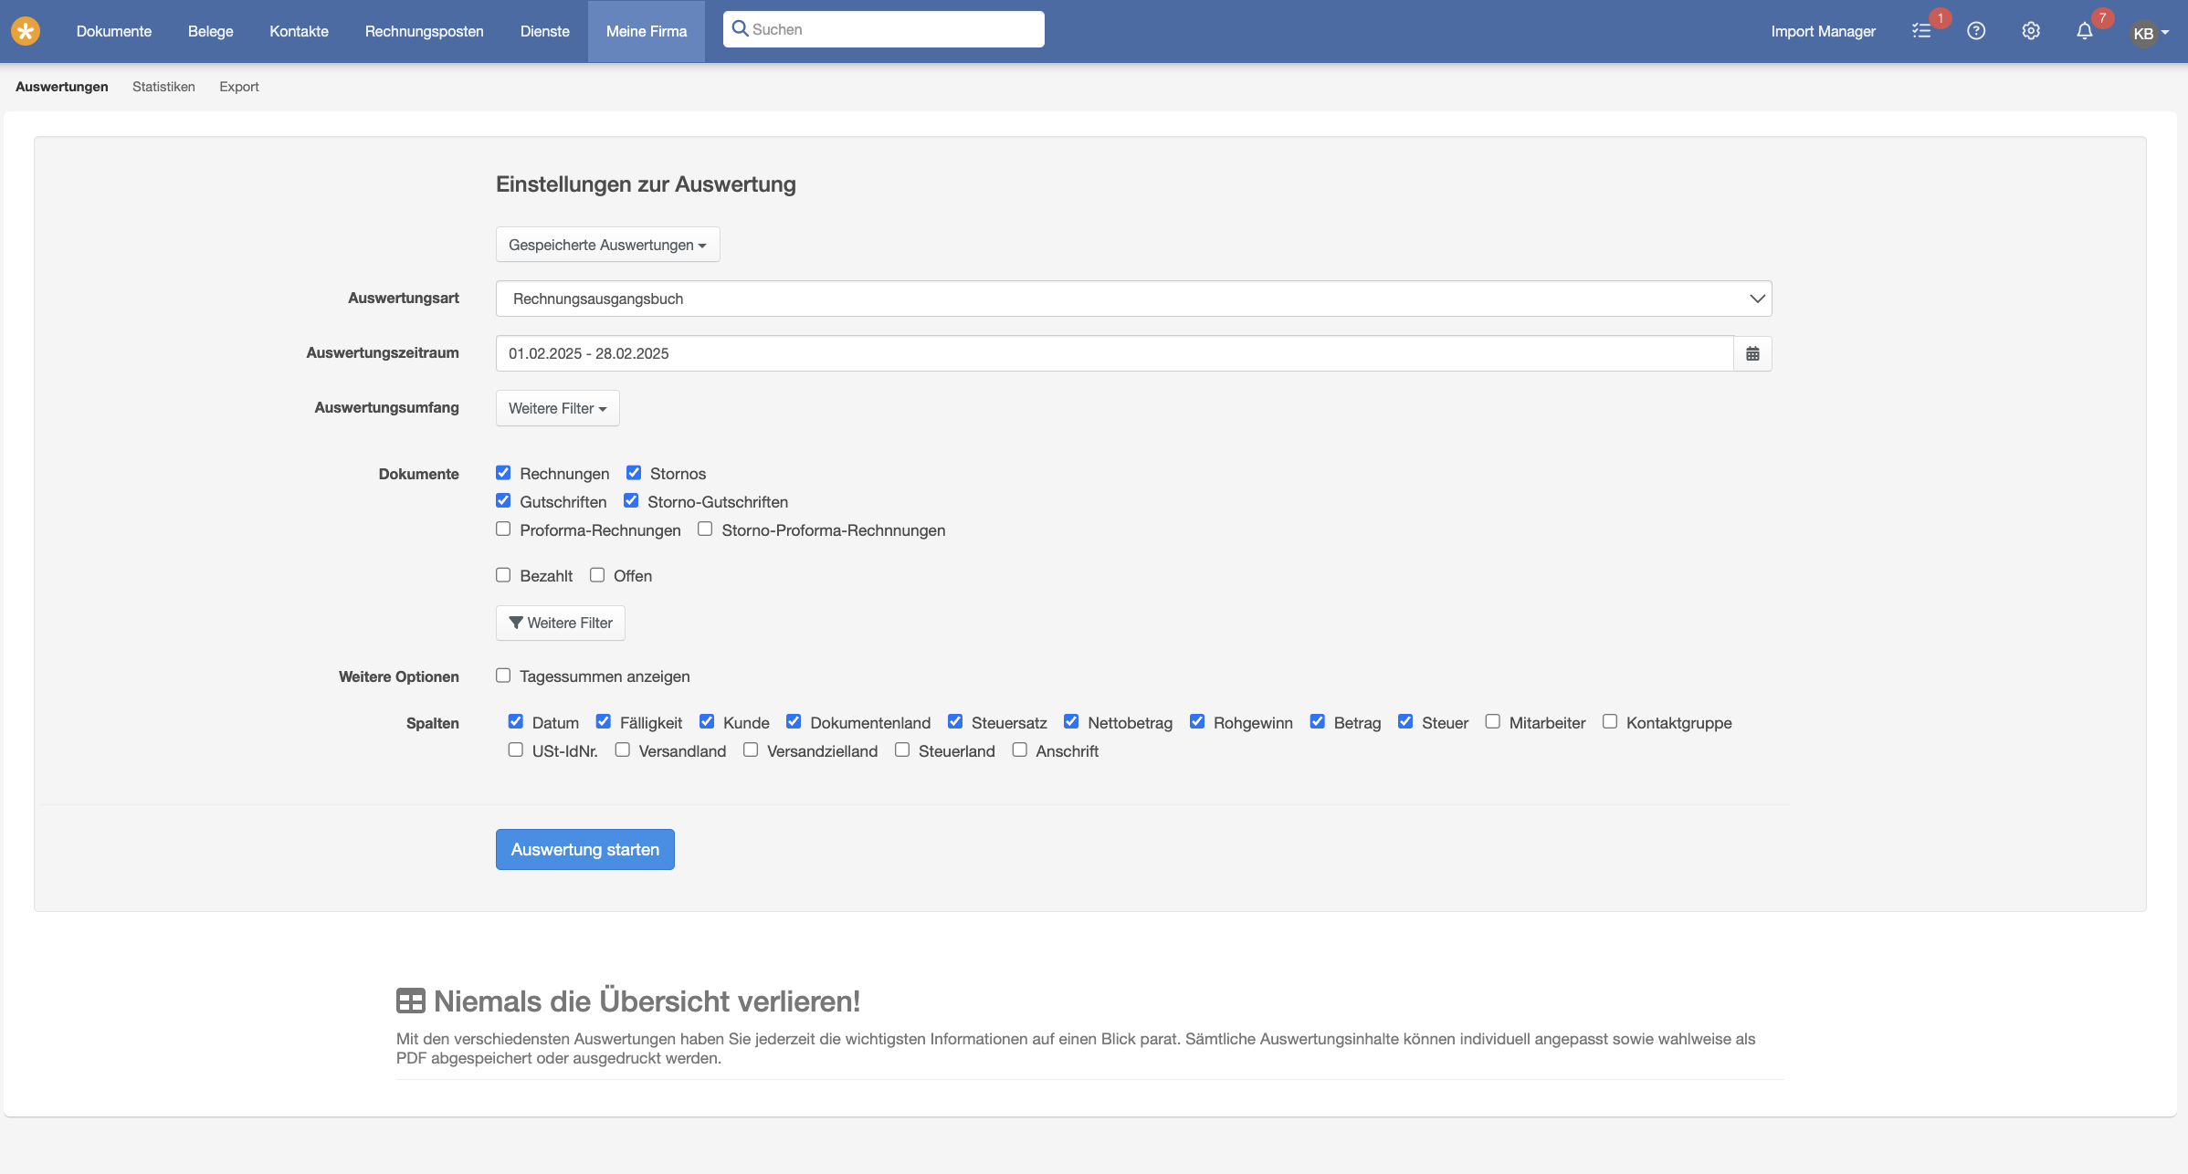Start the report with Auswertung starten
Image resolution: width=2188 pixels, height=1174 pixels.
tap(585, 849)
